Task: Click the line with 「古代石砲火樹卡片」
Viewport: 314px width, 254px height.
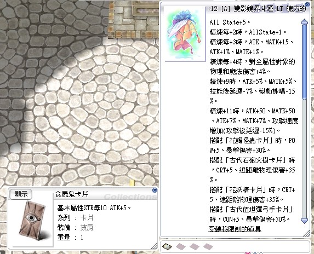Action: click(x=252, y=160)
